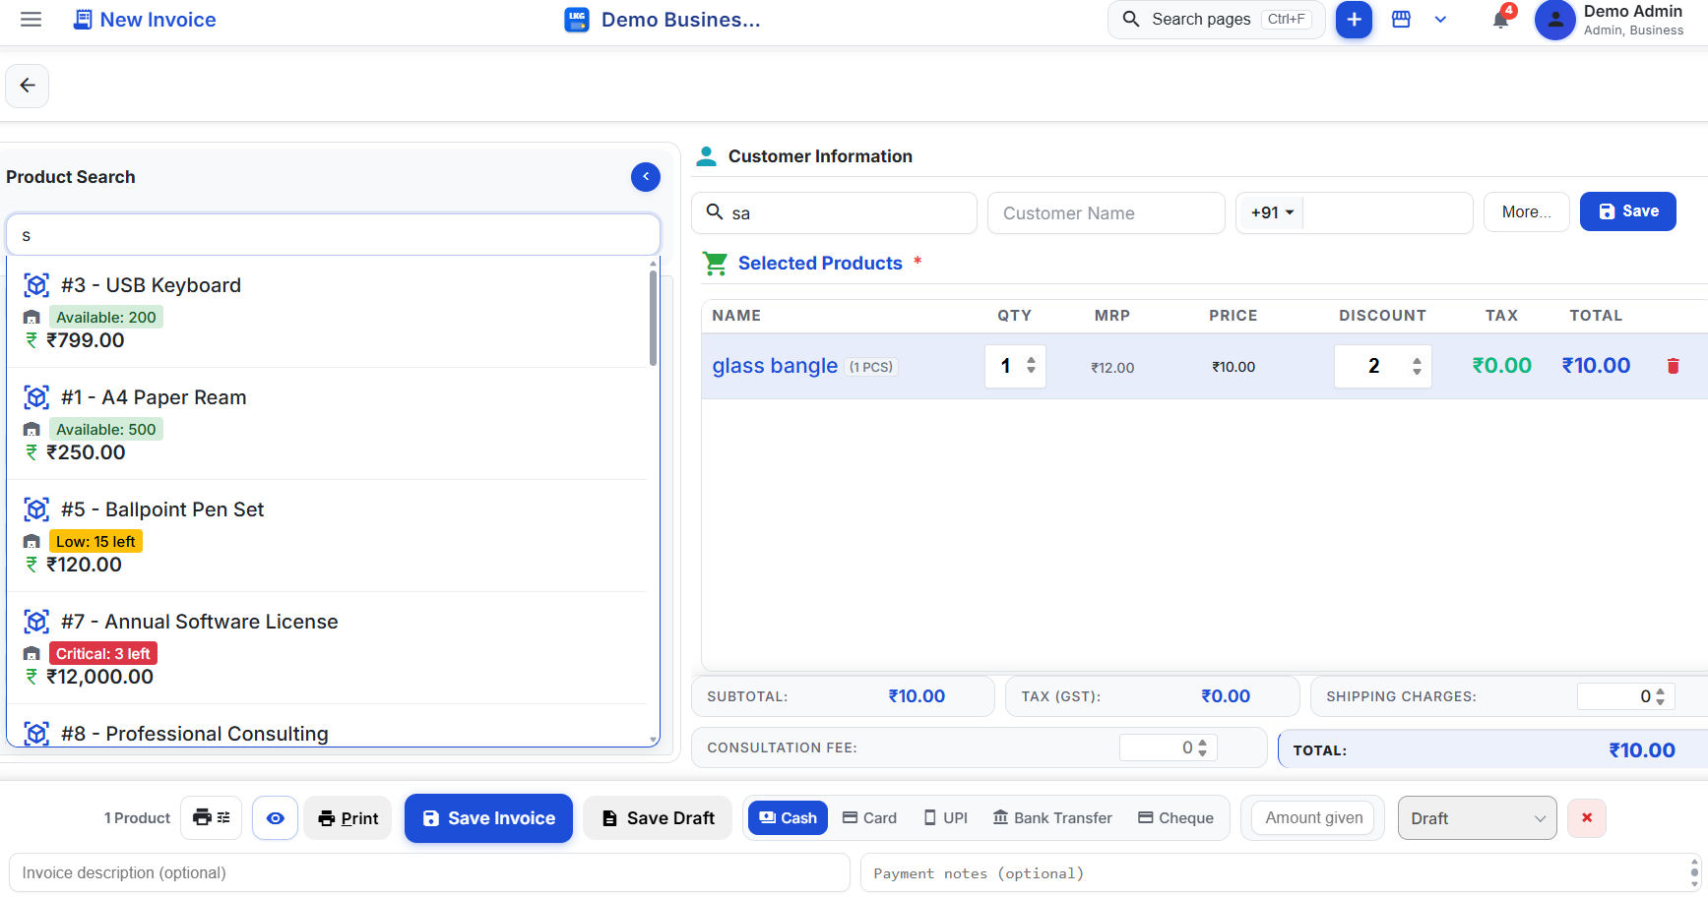Select Bank Transfer payment method
Image resolution: width=1708 pixels, height=897 pixels.
pos(1052,817)
